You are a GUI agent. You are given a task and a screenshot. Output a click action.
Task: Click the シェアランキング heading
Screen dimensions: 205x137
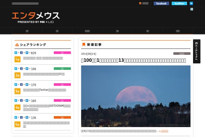33,45
